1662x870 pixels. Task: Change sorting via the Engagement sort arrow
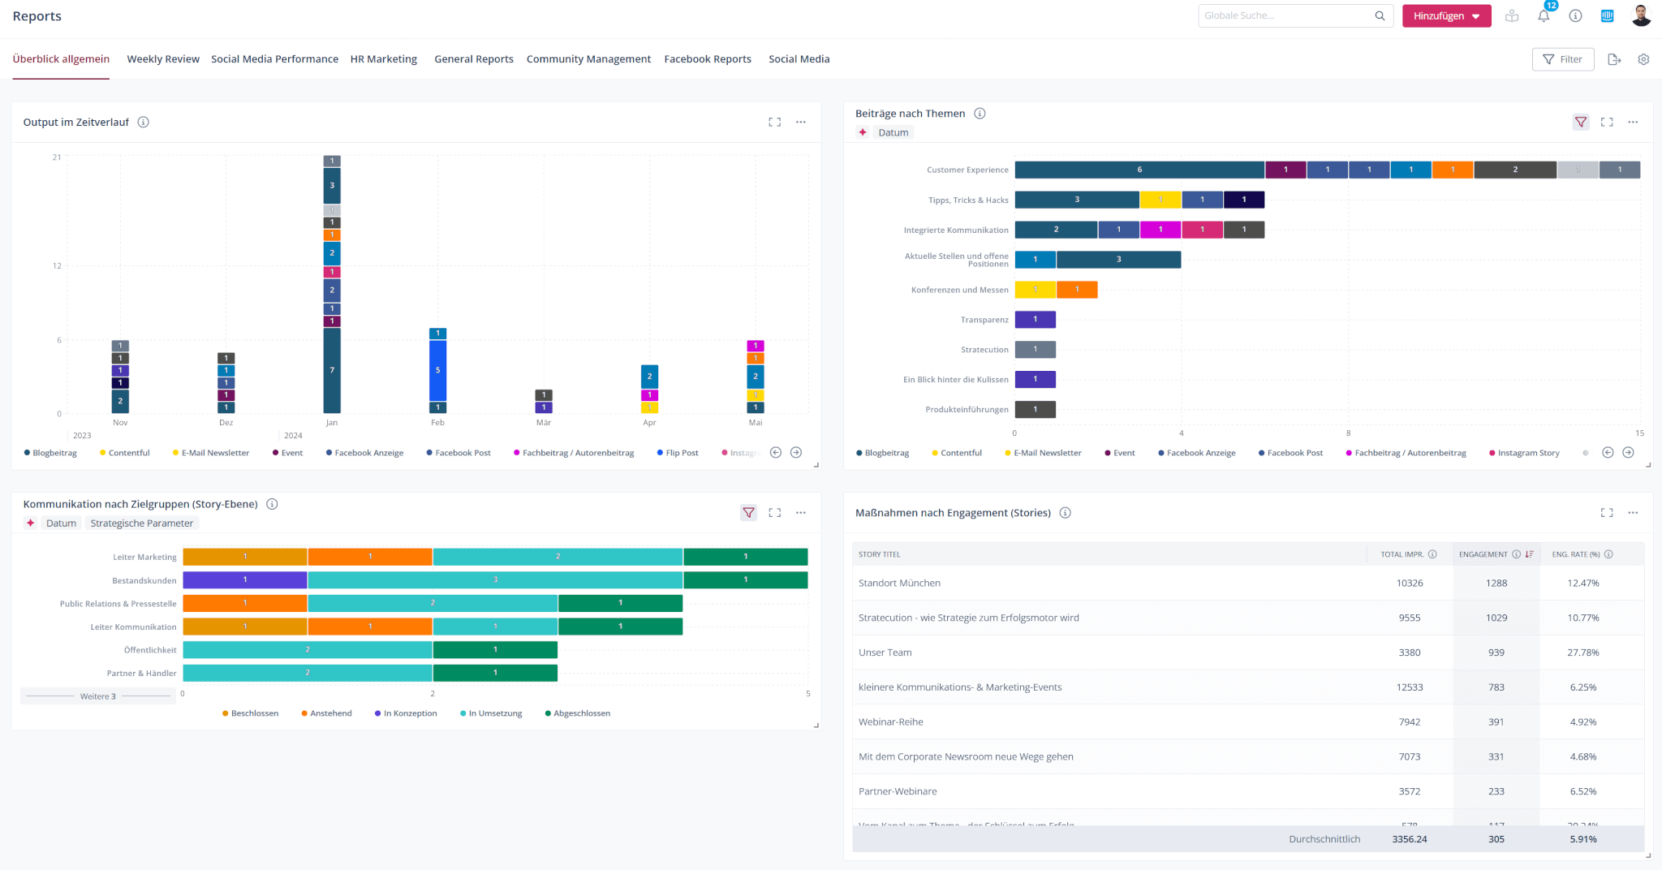pyautogui.click(x=1529, y=553)
